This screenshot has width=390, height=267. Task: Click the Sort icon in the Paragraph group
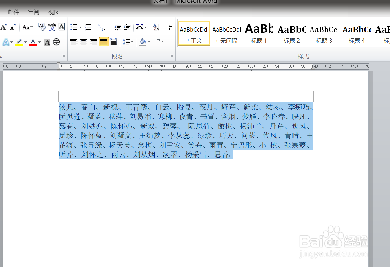156,27
